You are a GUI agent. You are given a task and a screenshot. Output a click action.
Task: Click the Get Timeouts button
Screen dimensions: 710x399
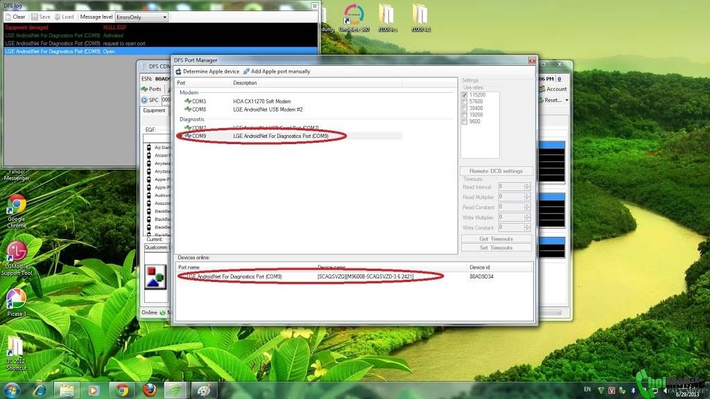tap(496, 239)
